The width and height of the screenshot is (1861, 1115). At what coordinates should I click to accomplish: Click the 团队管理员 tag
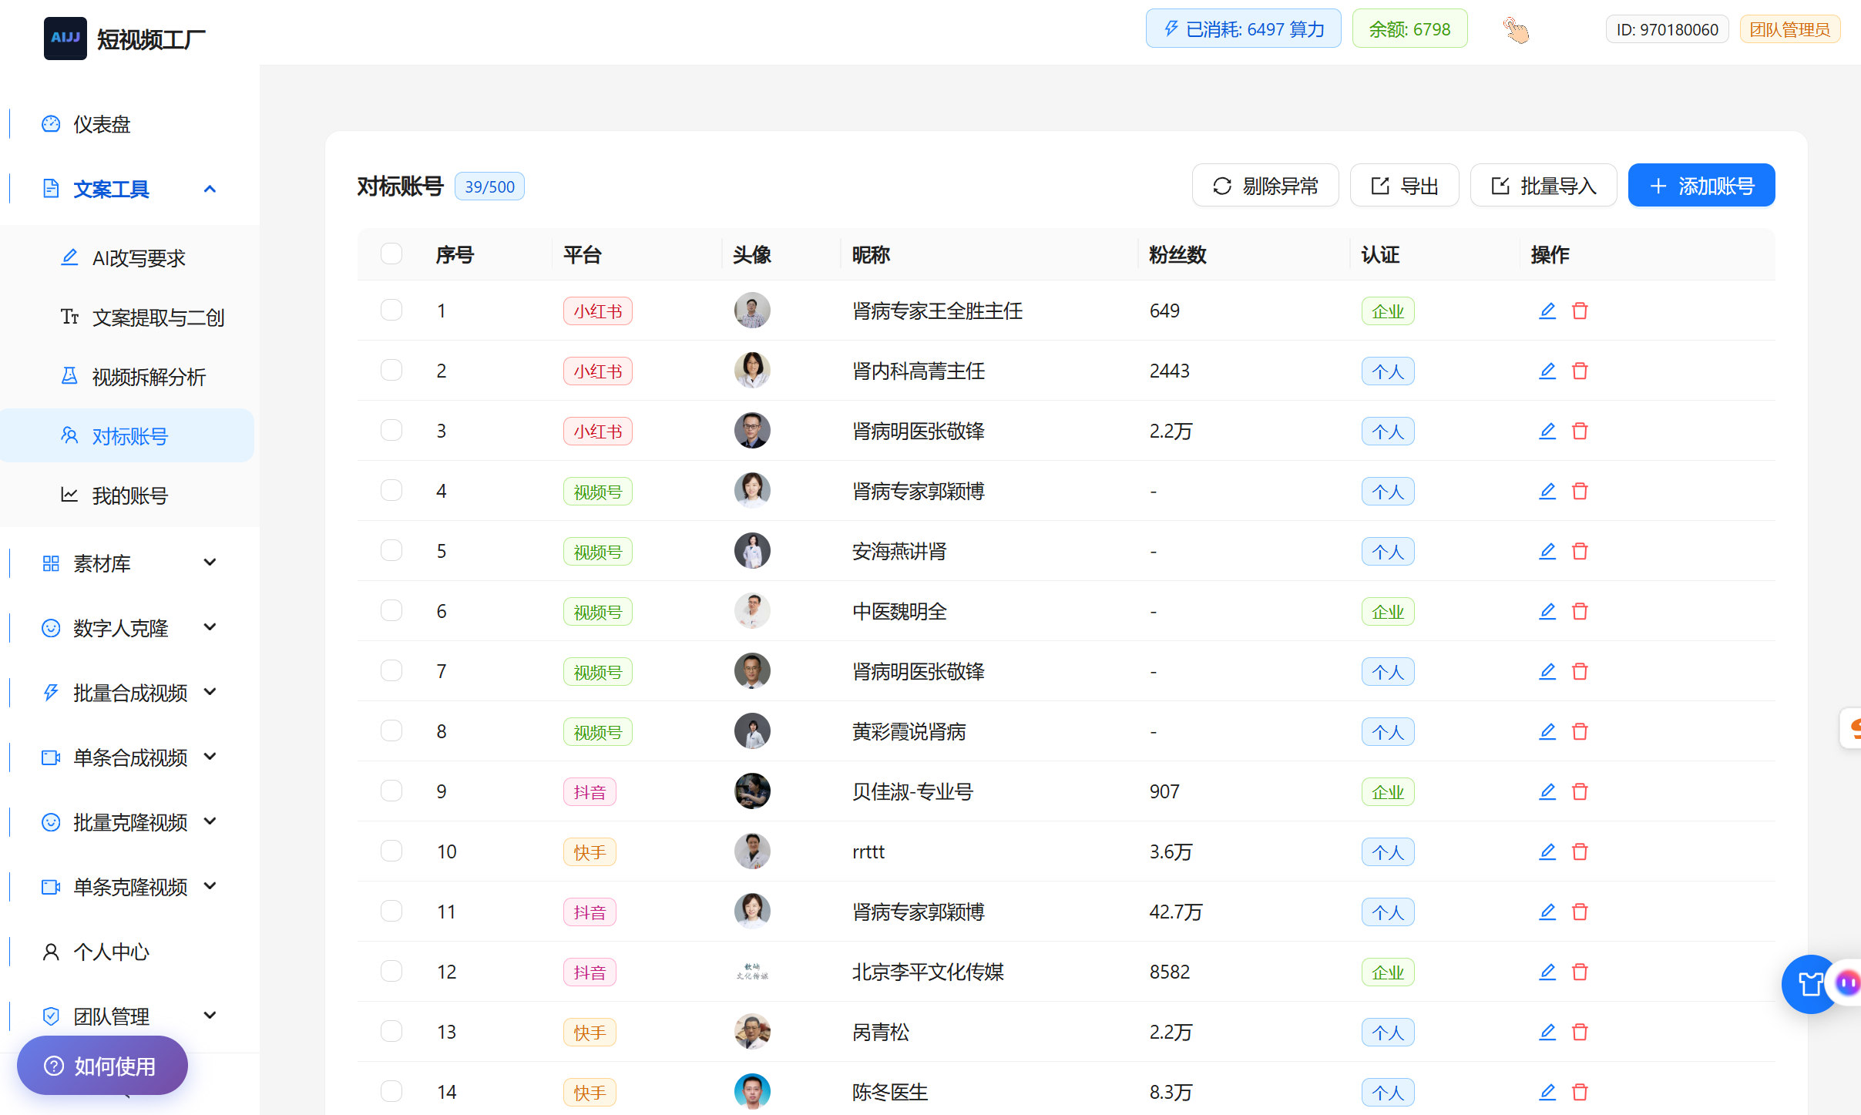tap(1789, 29)
